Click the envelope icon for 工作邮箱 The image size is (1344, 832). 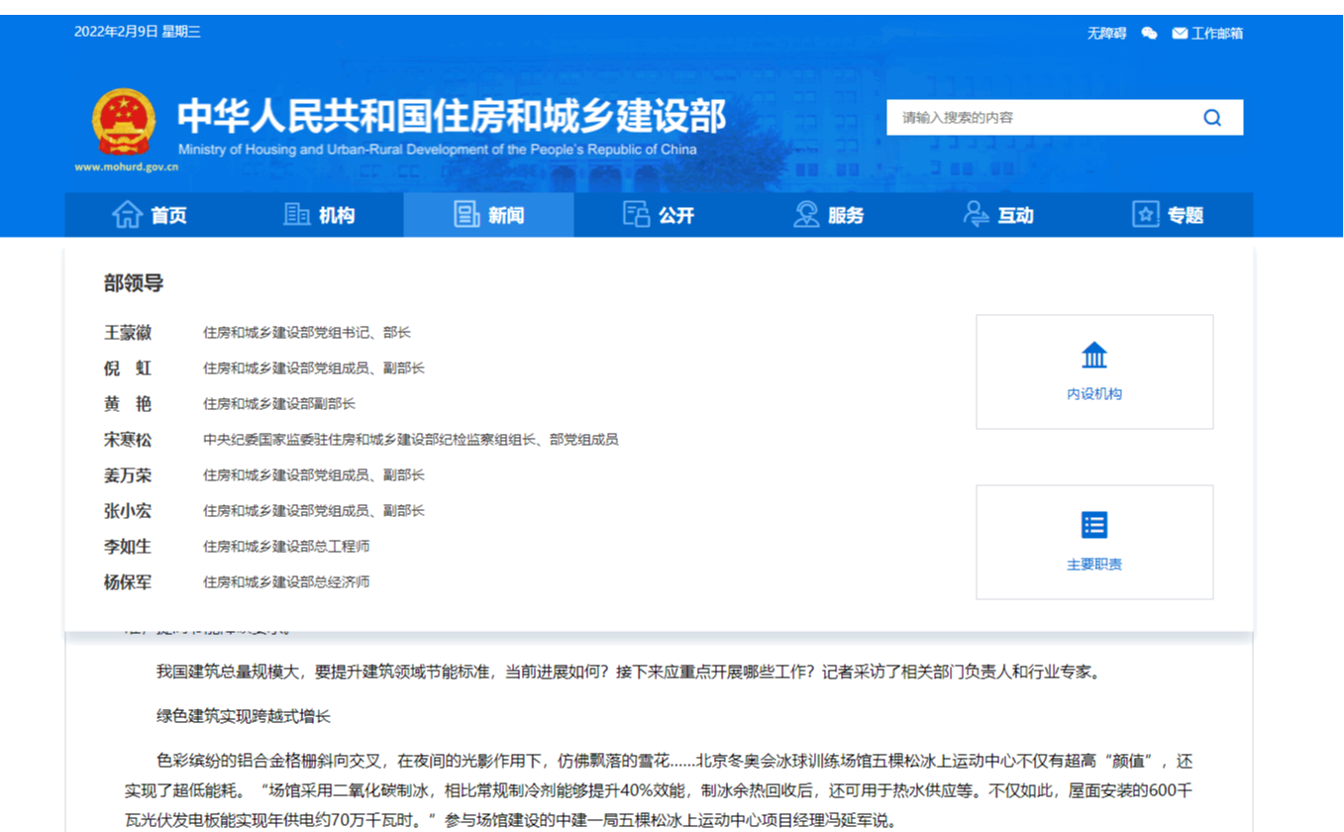click(1180, 34)
